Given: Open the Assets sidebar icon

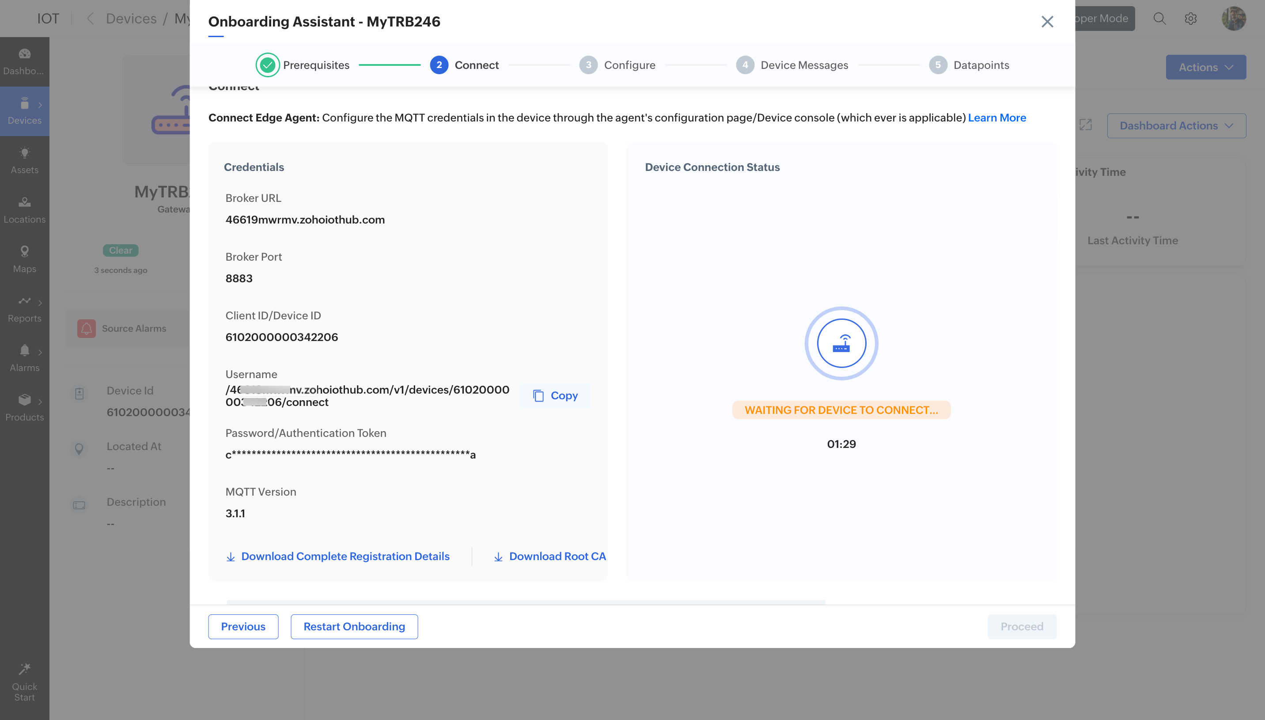Looking at the screenshot, I should pos(24,153).
